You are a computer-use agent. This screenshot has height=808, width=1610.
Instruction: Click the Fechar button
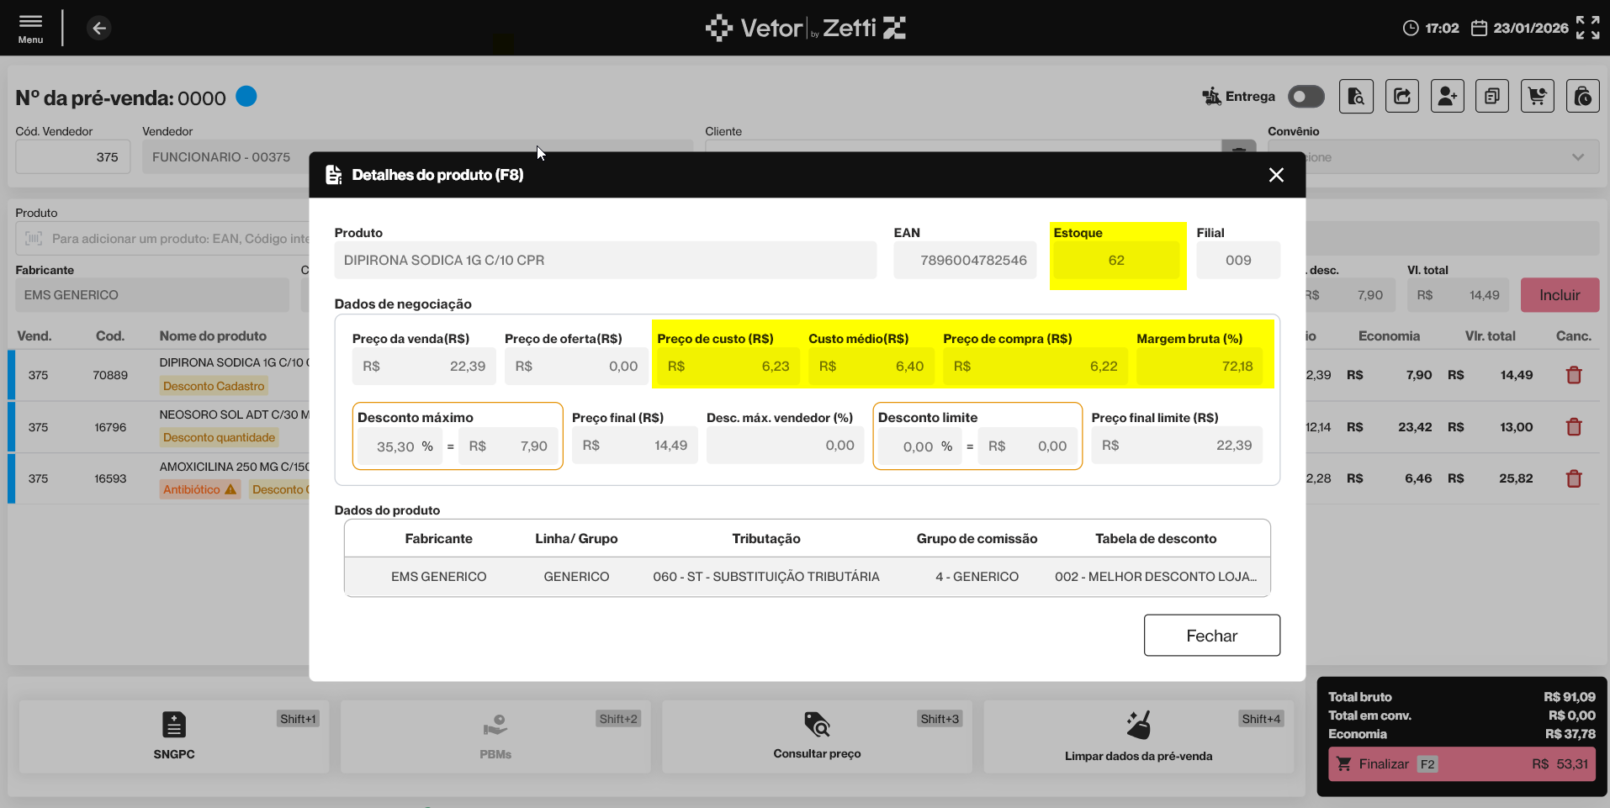(1212, 636)
